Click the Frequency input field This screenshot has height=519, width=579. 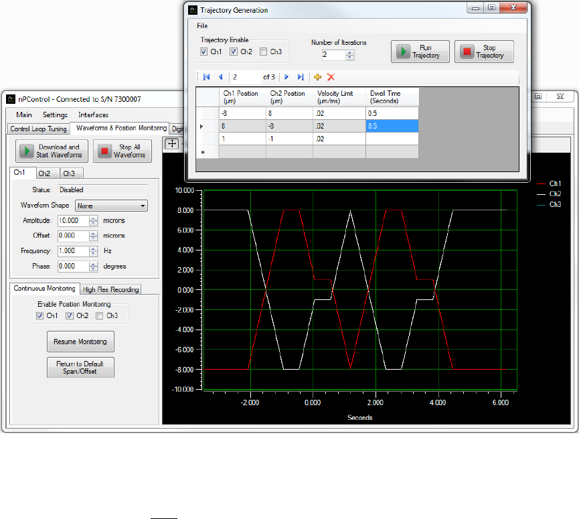click(74, 251)
